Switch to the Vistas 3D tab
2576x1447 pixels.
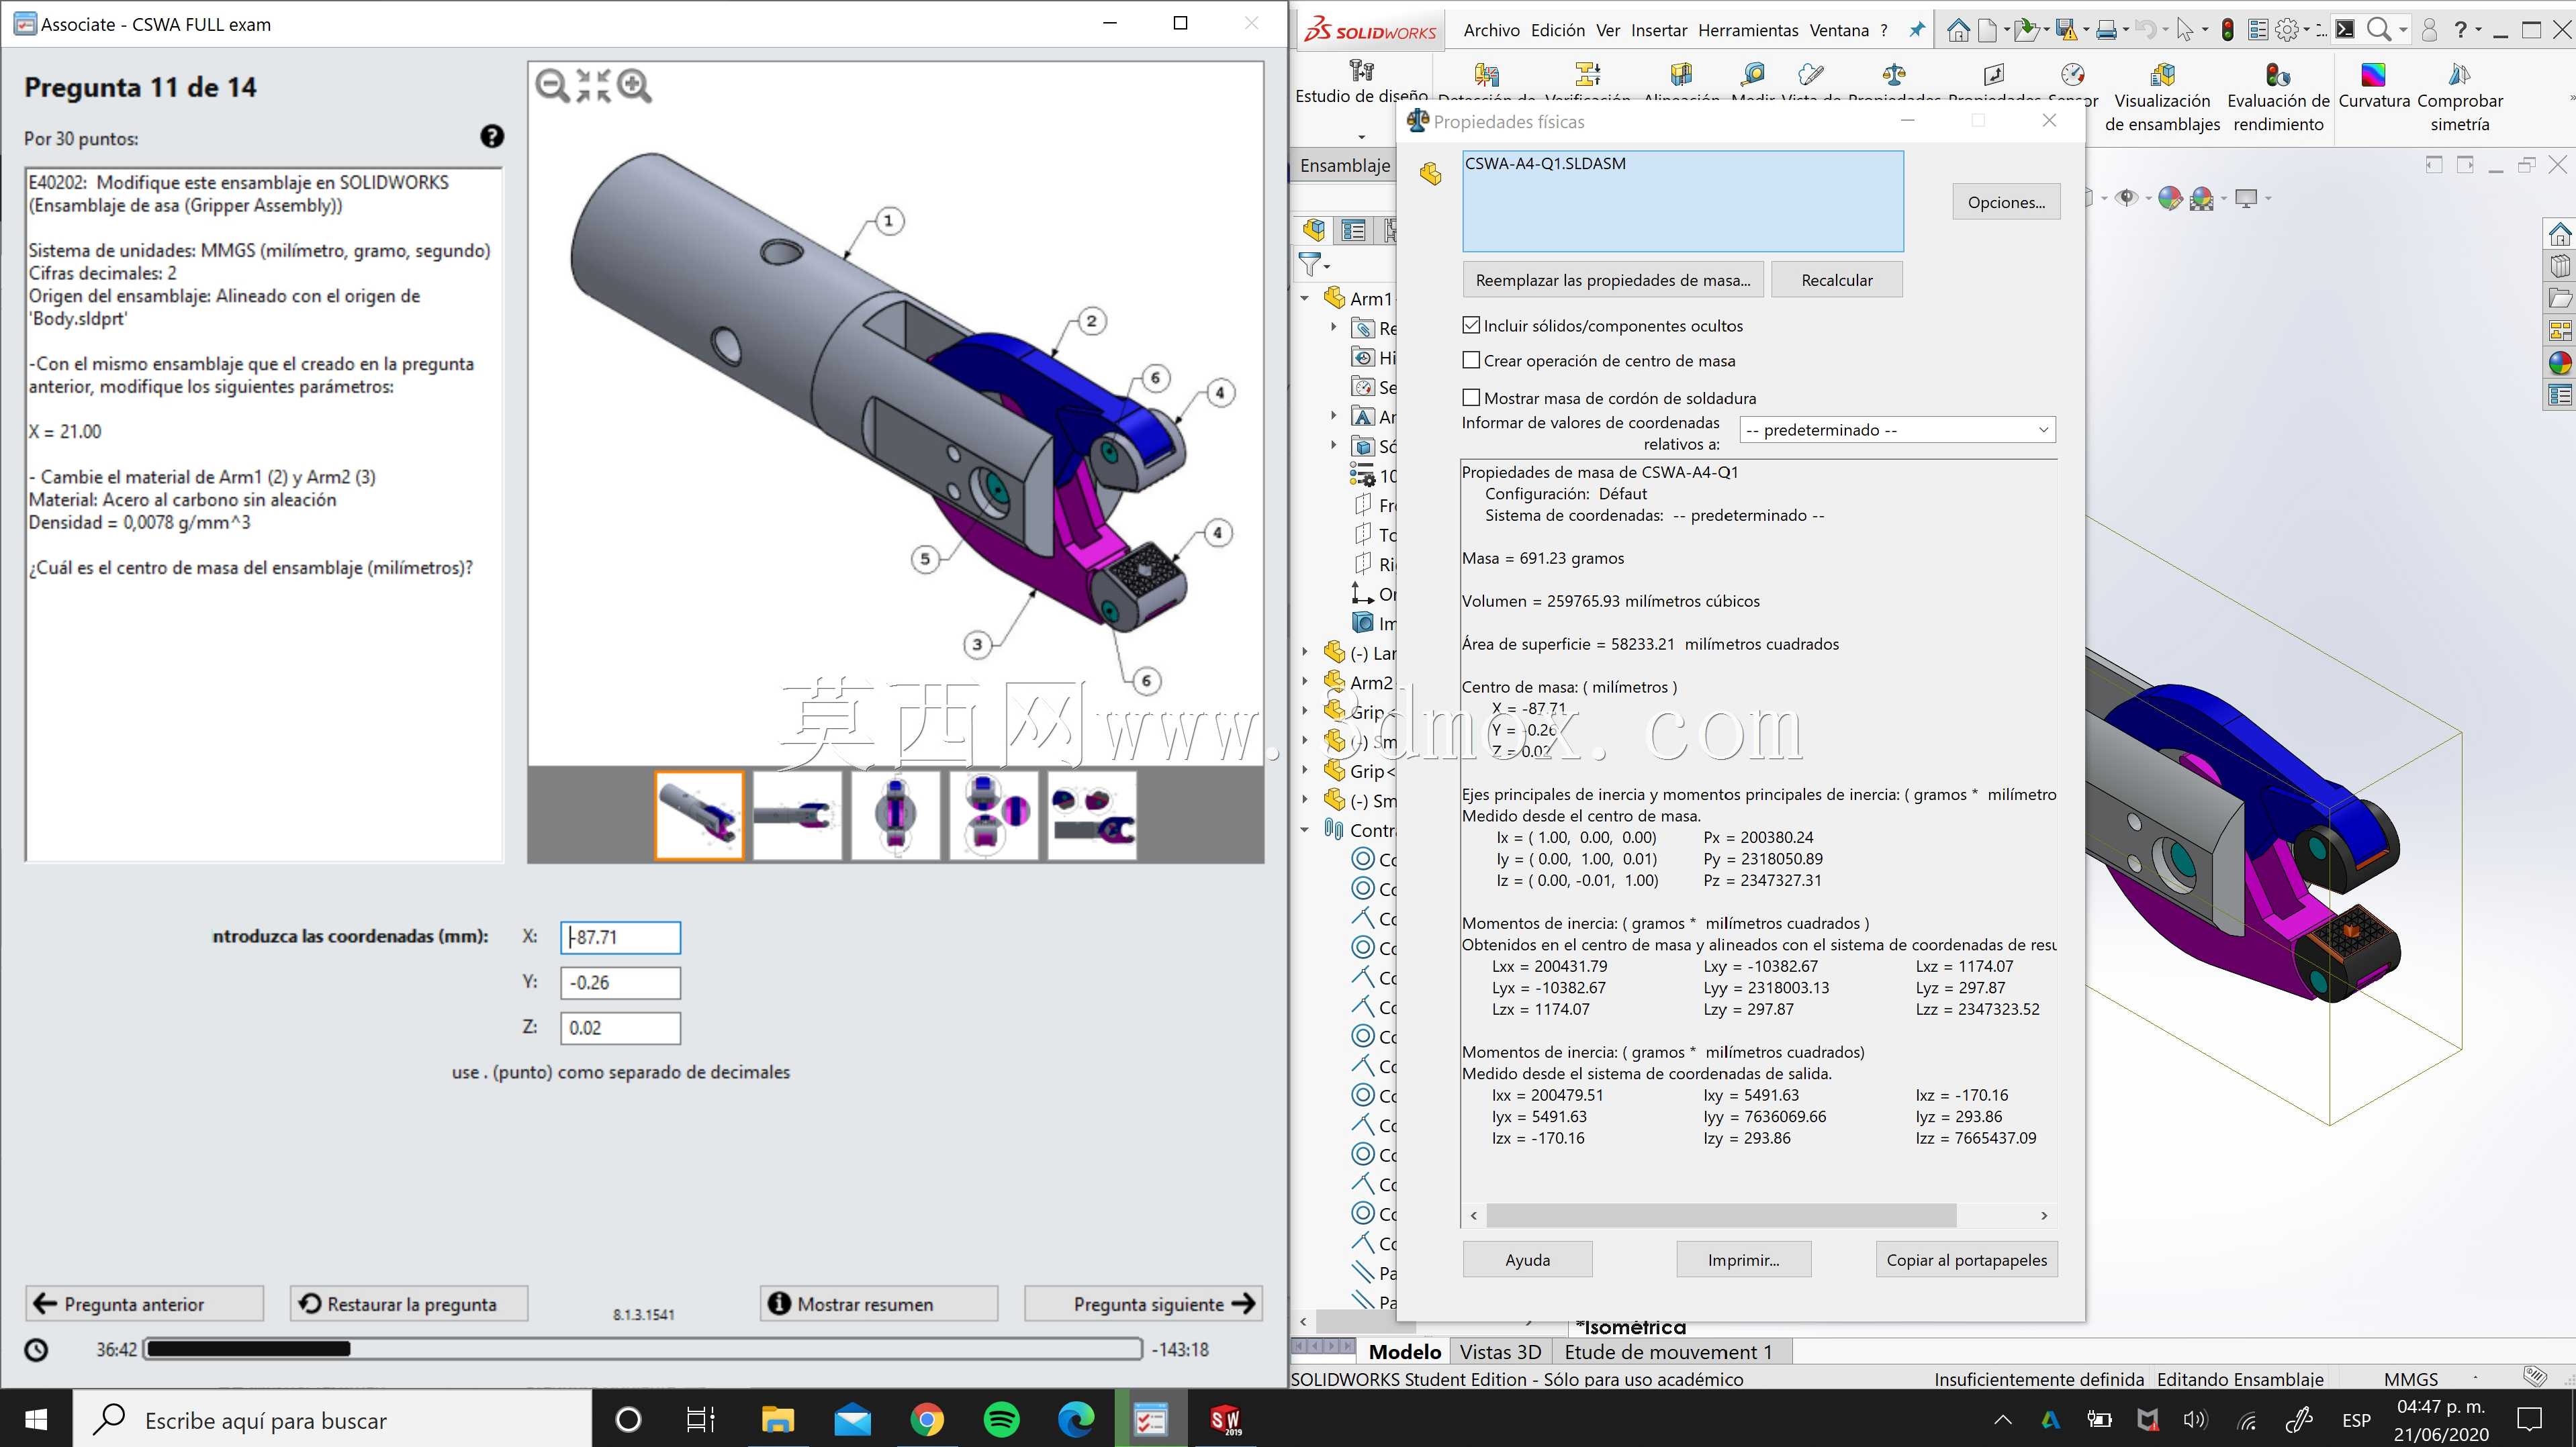[x=1500, y=1352]
